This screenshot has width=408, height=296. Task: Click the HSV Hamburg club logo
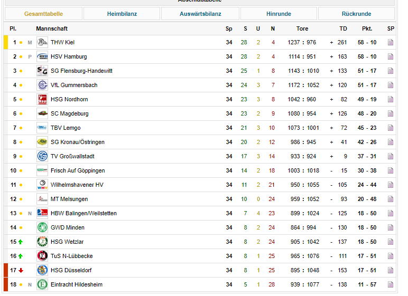coord(42,56)
